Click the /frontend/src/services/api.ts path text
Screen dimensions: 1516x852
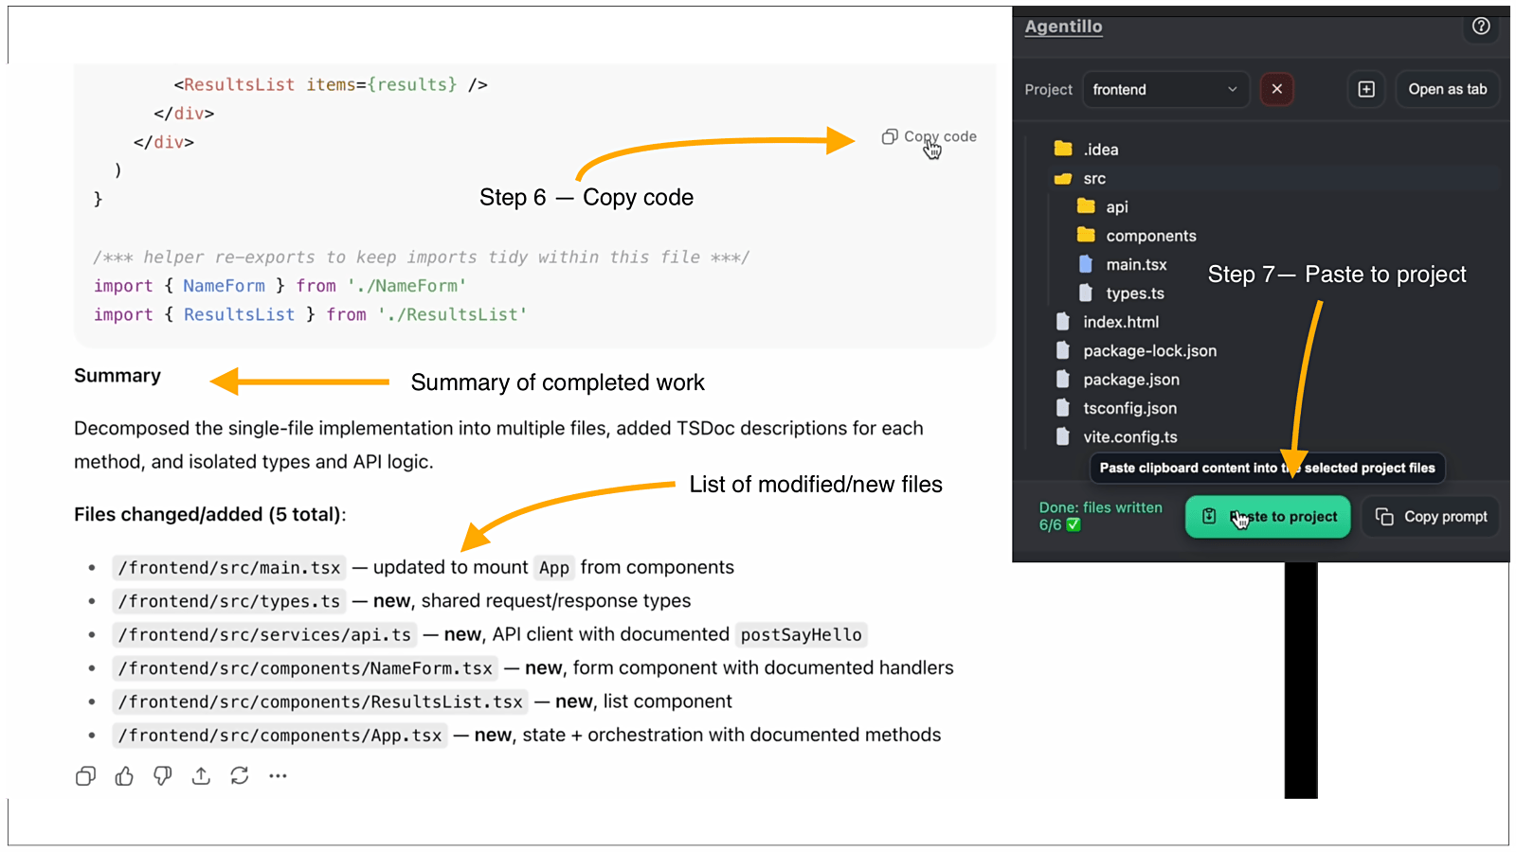coord(264,635)
